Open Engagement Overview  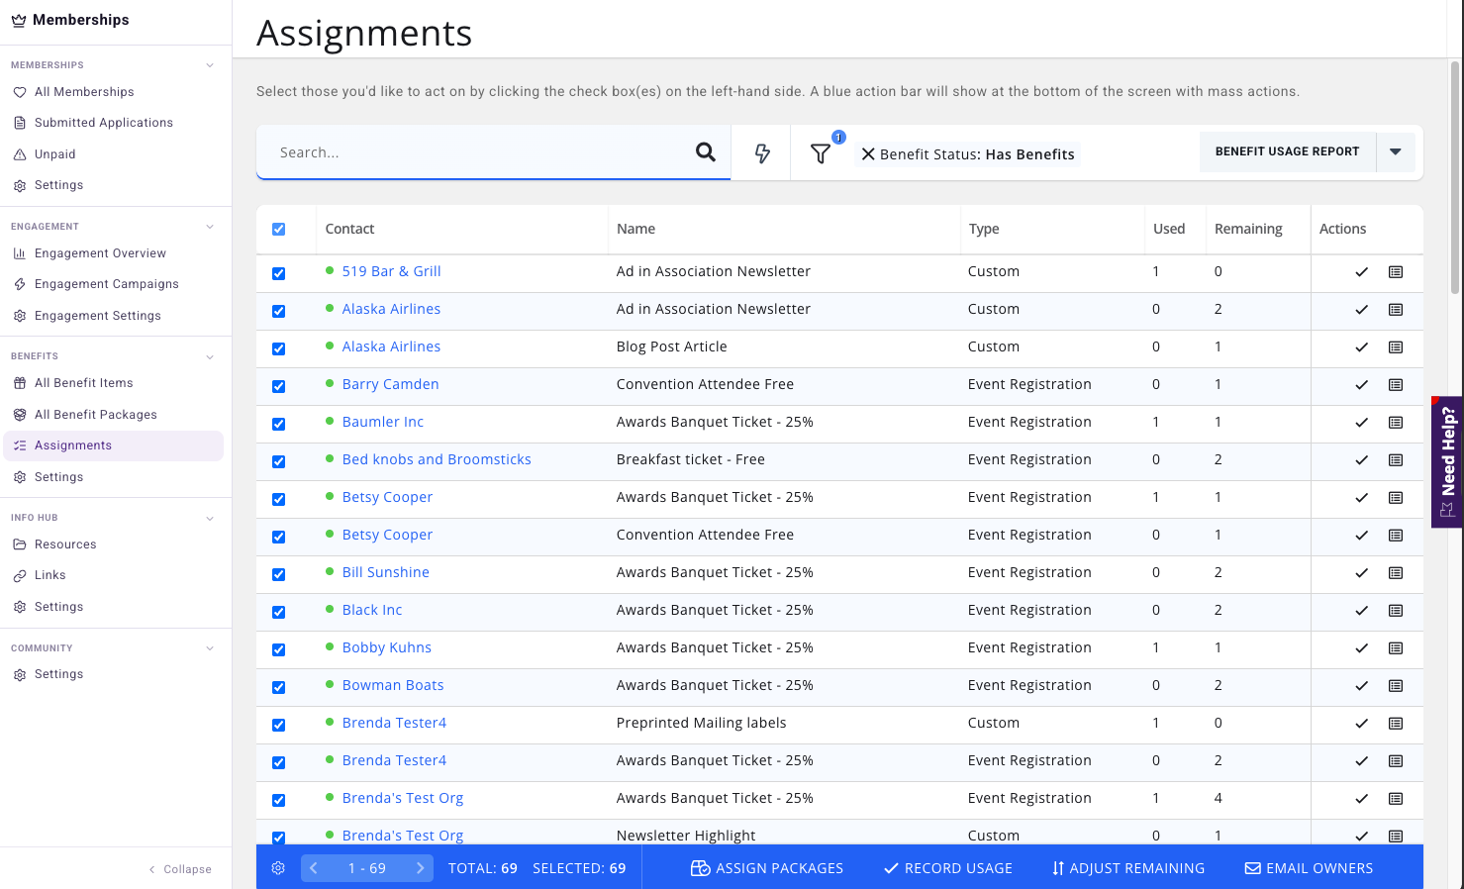(x=100, y=253)
